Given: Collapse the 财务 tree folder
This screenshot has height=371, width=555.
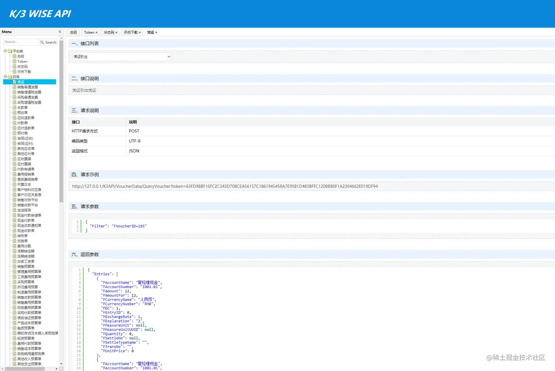Looking at the screenshot, I should click(5, 77).
